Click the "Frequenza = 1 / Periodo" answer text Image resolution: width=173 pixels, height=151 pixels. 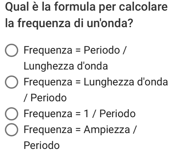click(79, 114)
